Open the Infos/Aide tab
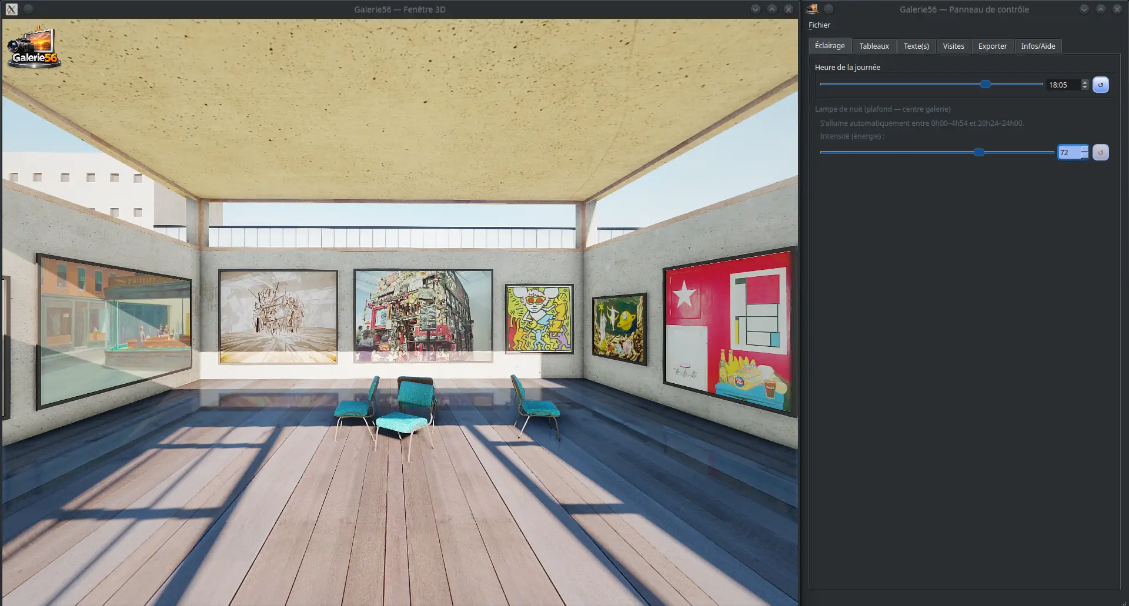The width and height of the screenshot is (1129, 606). [1038, 46]
